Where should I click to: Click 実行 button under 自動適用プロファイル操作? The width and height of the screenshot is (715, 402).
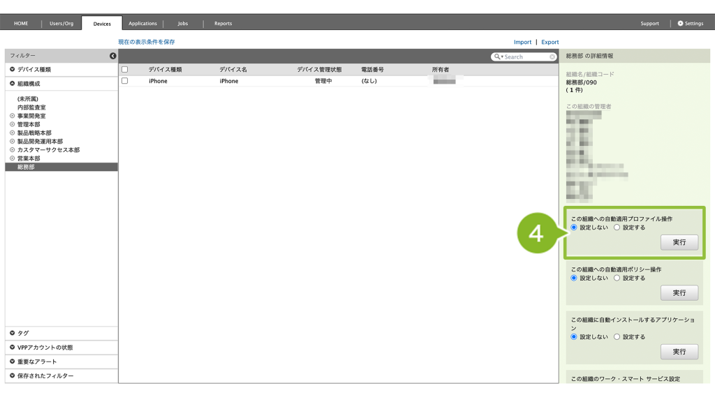click(x=679, y=242)
